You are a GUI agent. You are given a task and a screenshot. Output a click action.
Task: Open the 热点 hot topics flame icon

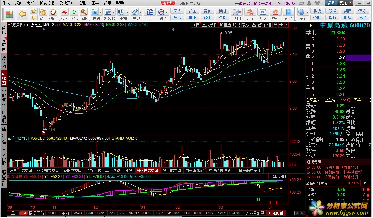tap(276, 12)
